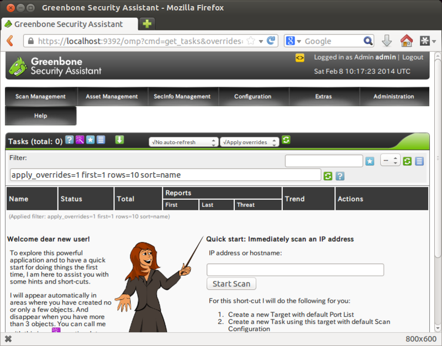This screenshot has height=346, width=442.
Task: Sort tasks by Name column
Action: [19, 199]
